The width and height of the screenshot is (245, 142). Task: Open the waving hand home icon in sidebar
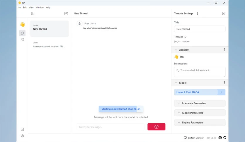click(x=22, y=25)
